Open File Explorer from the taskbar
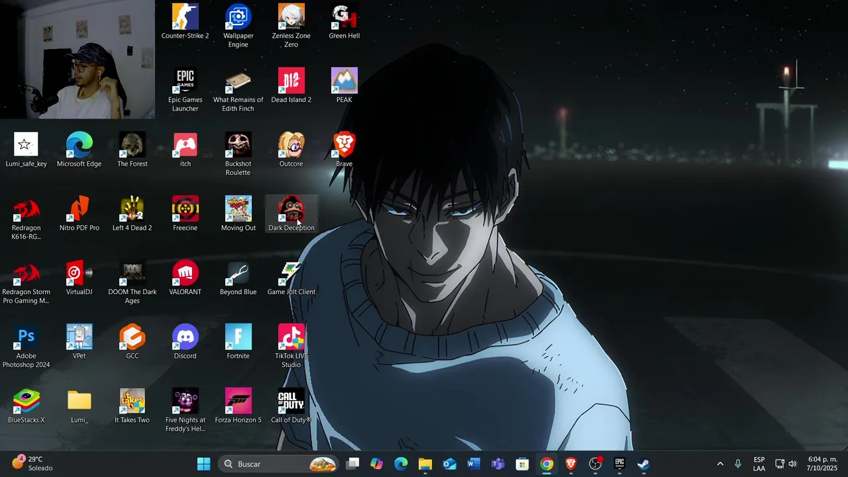Screen dimensions: 848x477 [425, 464]
